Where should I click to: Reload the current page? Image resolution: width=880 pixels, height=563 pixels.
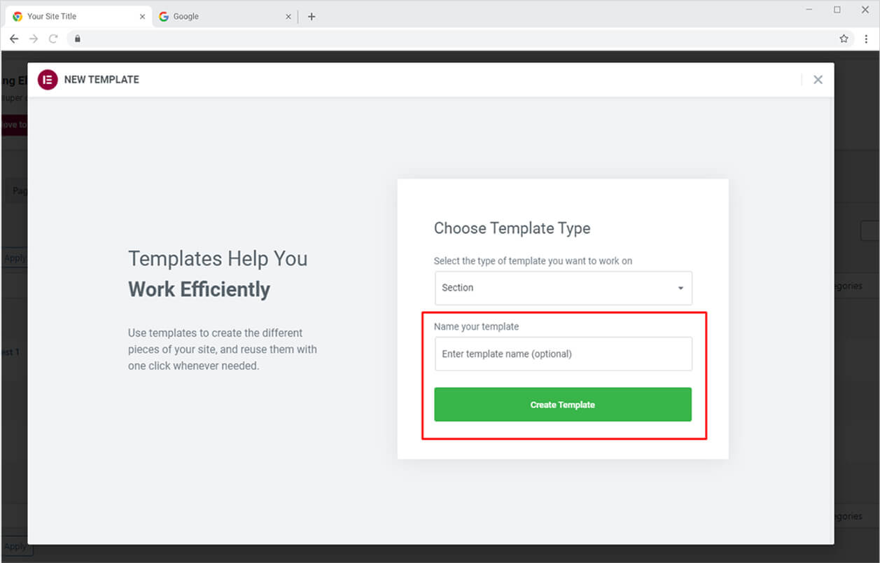pos(53,39)
